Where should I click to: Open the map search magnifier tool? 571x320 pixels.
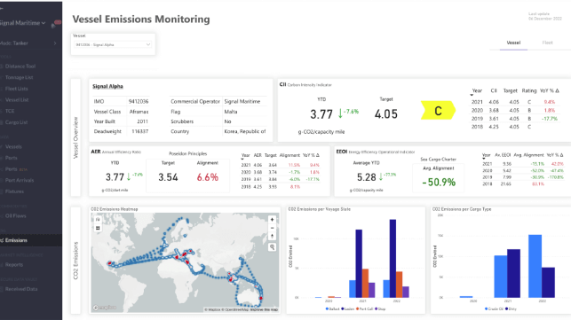tap(272, 247)
